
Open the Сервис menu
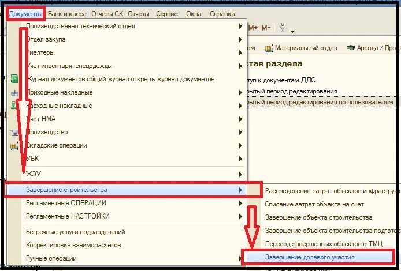[167, 14]
